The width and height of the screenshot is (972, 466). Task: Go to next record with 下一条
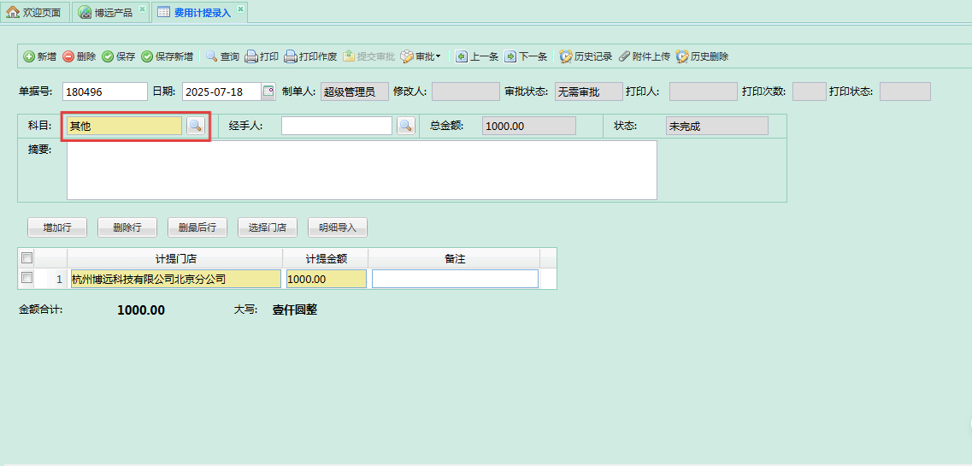[526, 56]
